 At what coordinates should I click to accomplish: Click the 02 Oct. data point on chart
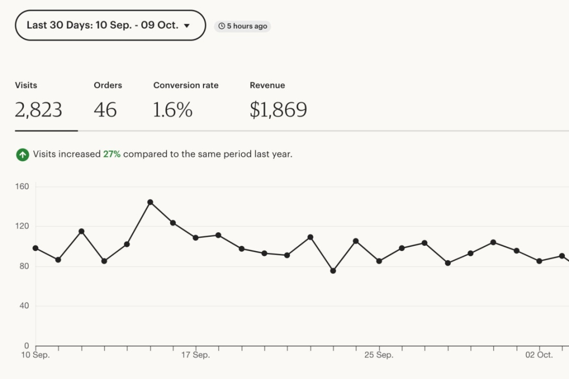pyautogui.click(x=539, y=261)
